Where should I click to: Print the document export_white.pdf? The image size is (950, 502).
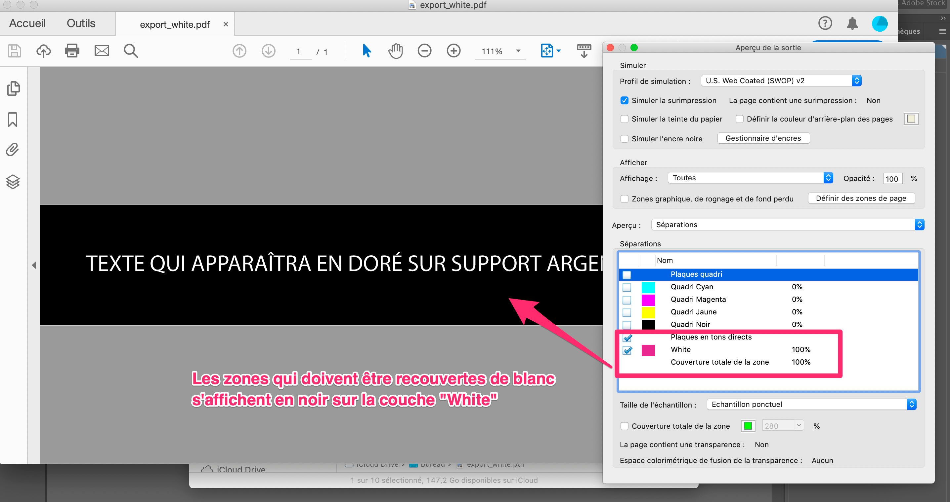pyautogui.click(x=71, y=51)
